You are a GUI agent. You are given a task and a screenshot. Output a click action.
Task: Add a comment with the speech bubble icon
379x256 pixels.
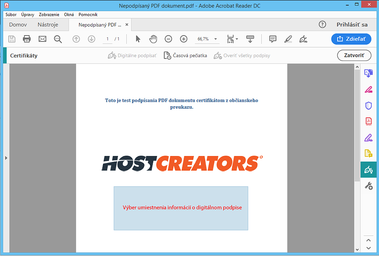coord(273,39)
